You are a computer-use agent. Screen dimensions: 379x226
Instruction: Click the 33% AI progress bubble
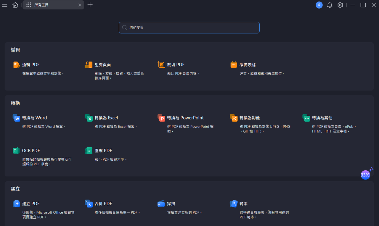tap(365, 175)
